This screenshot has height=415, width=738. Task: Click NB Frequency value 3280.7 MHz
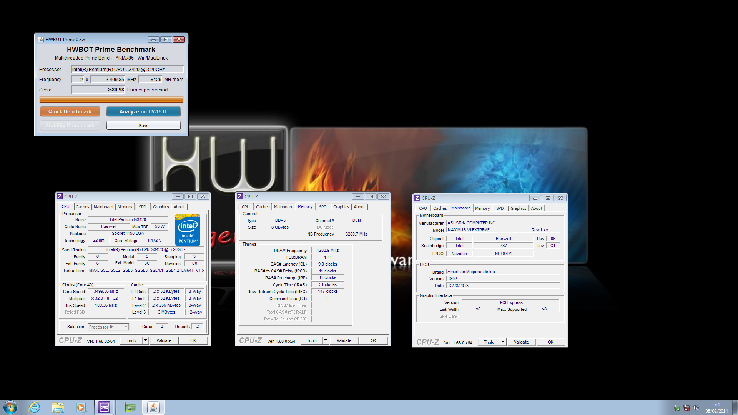(356, 234)
